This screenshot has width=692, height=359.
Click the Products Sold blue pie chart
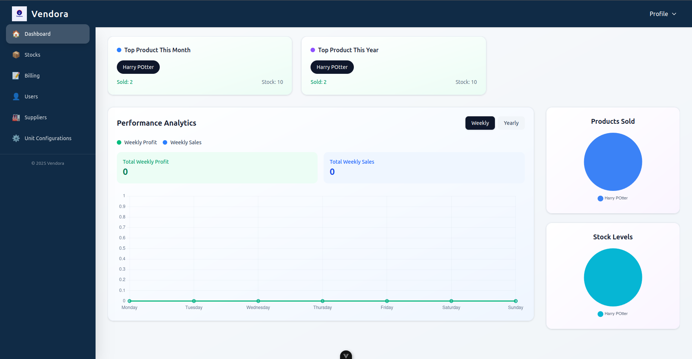click(x=613, y=162)
